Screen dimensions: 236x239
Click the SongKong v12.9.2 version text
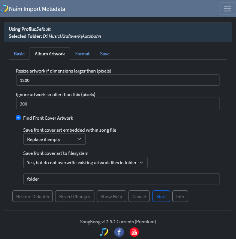(118, 222)
